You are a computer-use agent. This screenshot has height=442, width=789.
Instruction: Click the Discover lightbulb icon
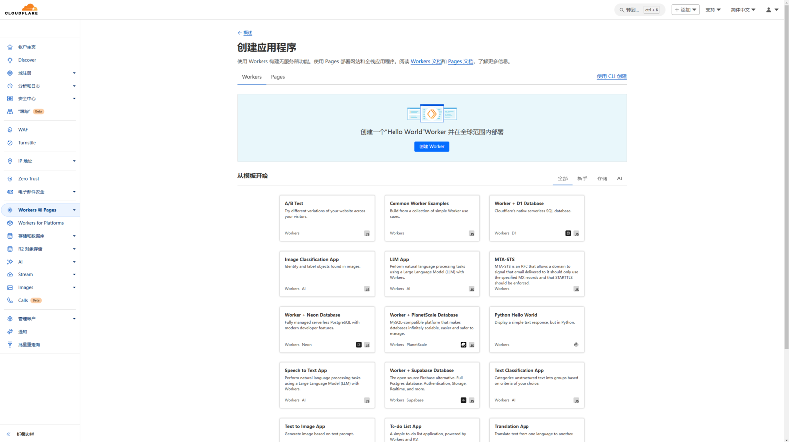pyautogui.click(x=10, y=60)
